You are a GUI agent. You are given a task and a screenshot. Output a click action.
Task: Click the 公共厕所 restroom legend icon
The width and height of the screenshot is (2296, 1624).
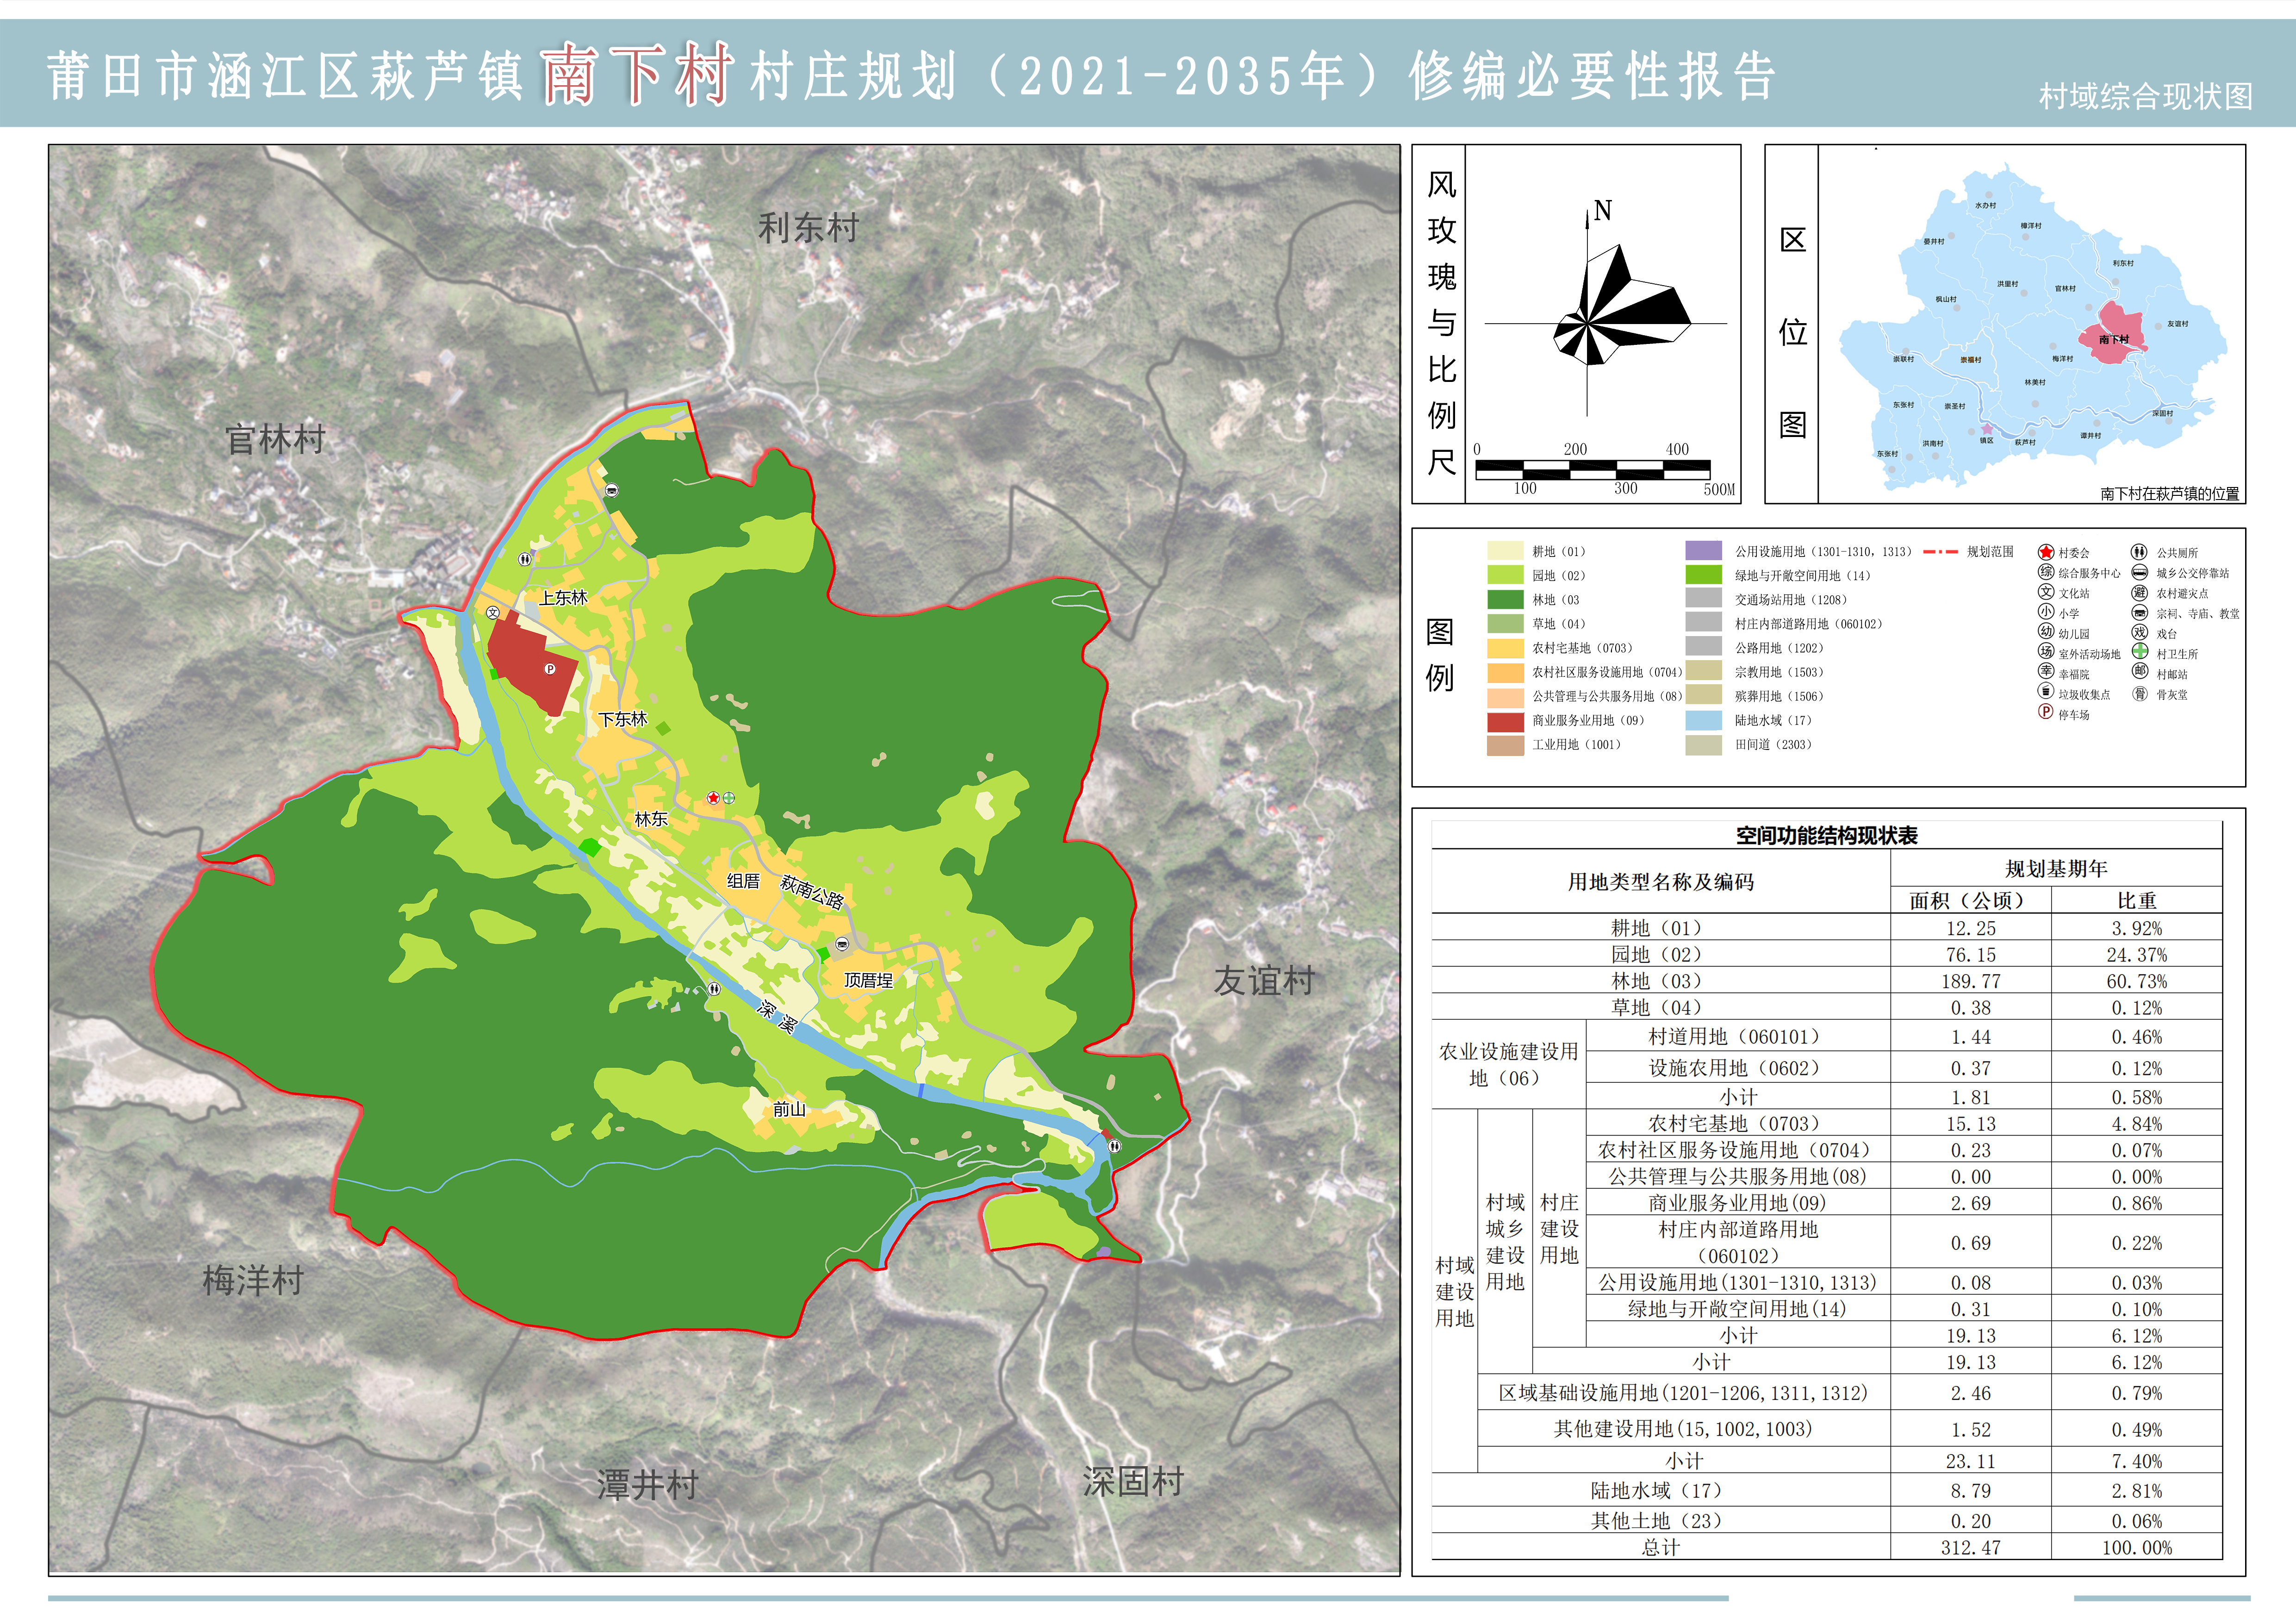click(x=2139, y=552)
